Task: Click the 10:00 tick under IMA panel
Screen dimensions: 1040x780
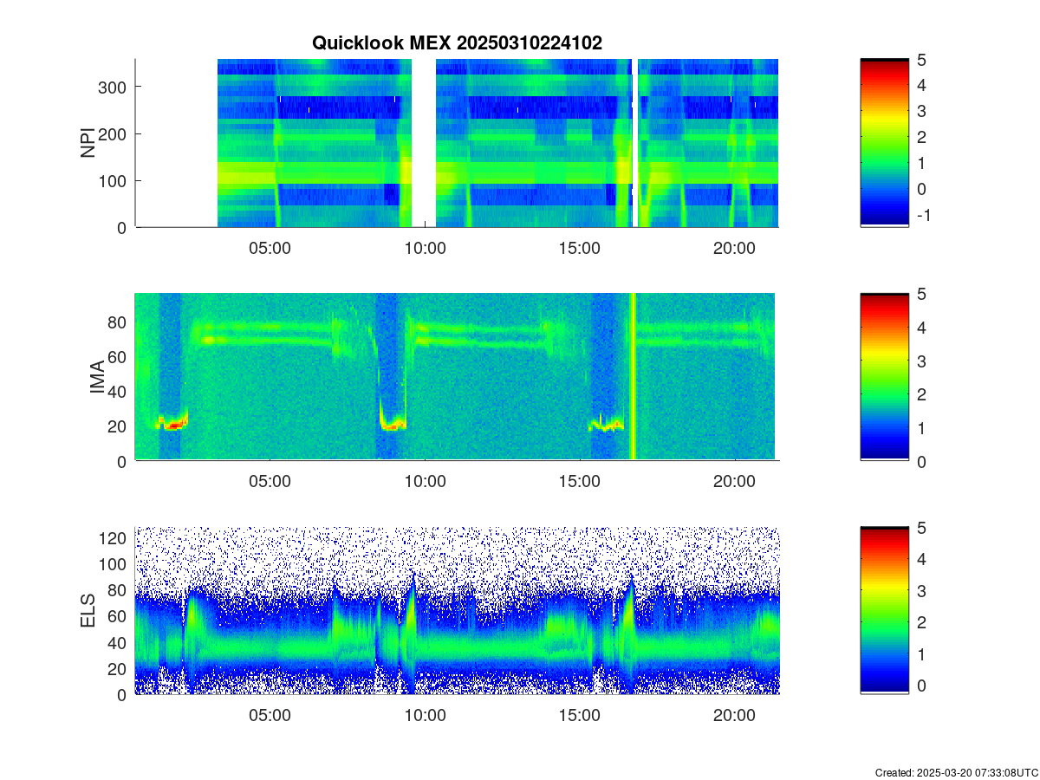Action: point(425,480)
